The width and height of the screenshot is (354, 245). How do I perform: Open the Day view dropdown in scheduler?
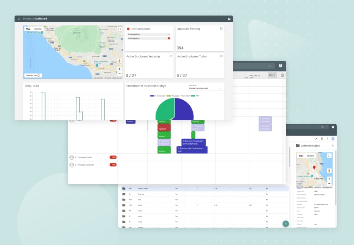272,75
